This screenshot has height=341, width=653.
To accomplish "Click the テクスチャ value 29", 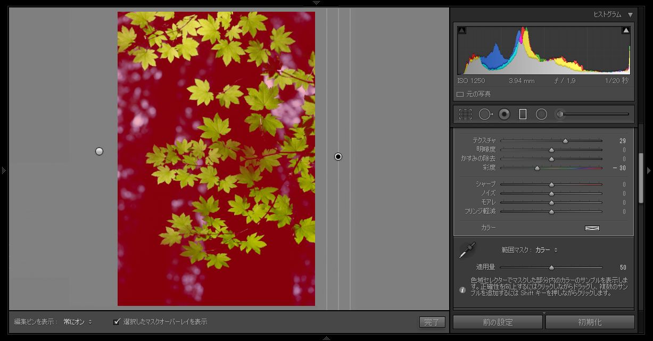I will [x=623, y=141].
